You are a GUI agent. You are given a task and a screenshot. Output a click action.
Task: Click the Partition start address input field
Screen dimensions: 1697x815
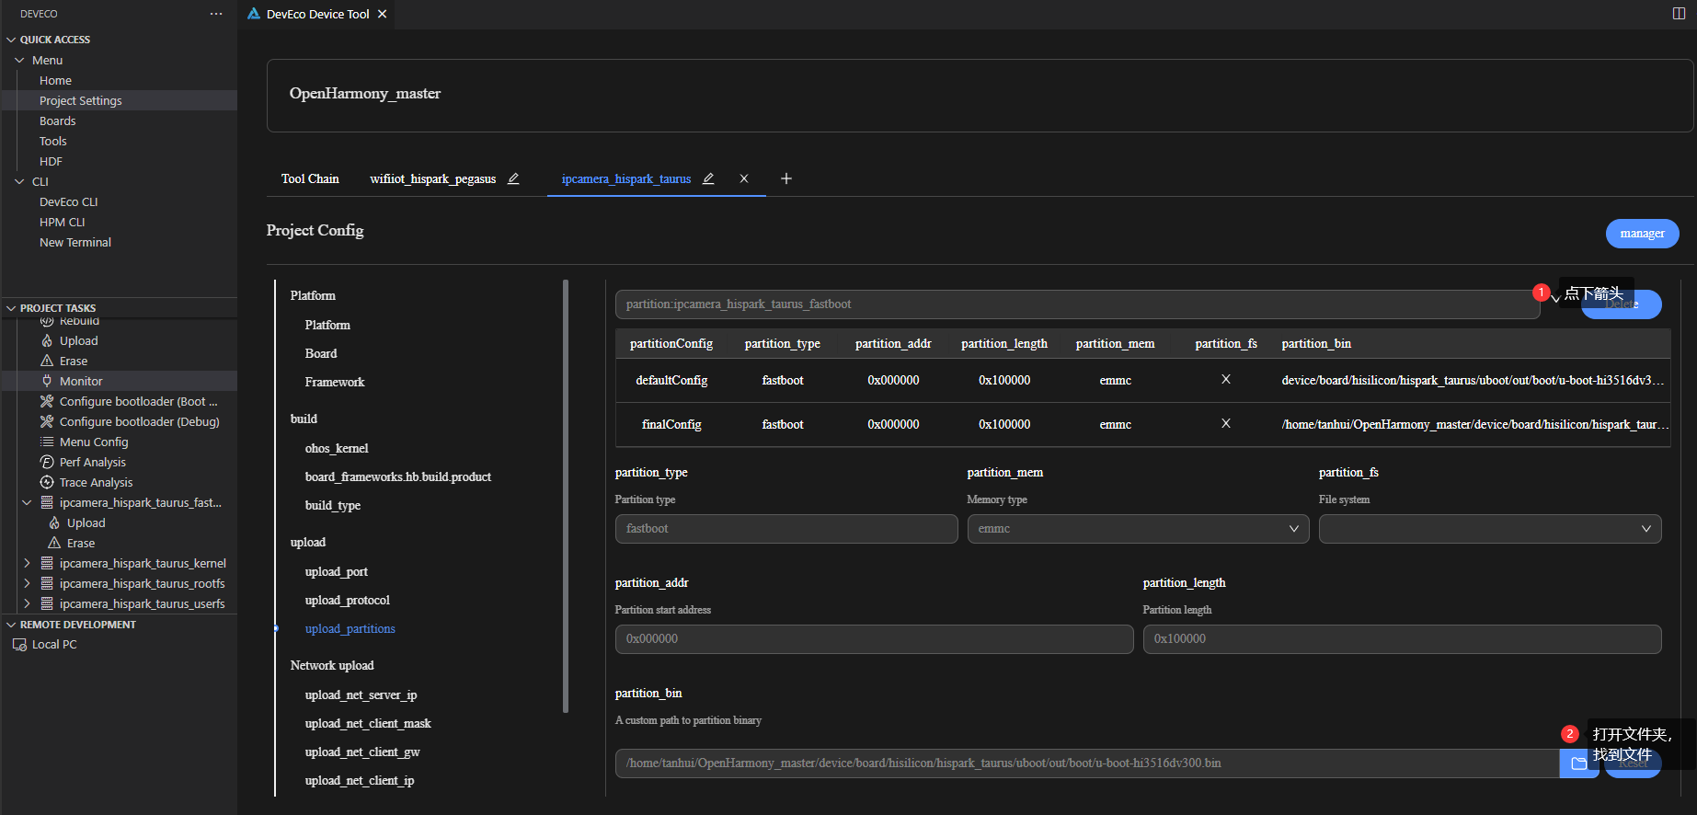click(874, 639)
